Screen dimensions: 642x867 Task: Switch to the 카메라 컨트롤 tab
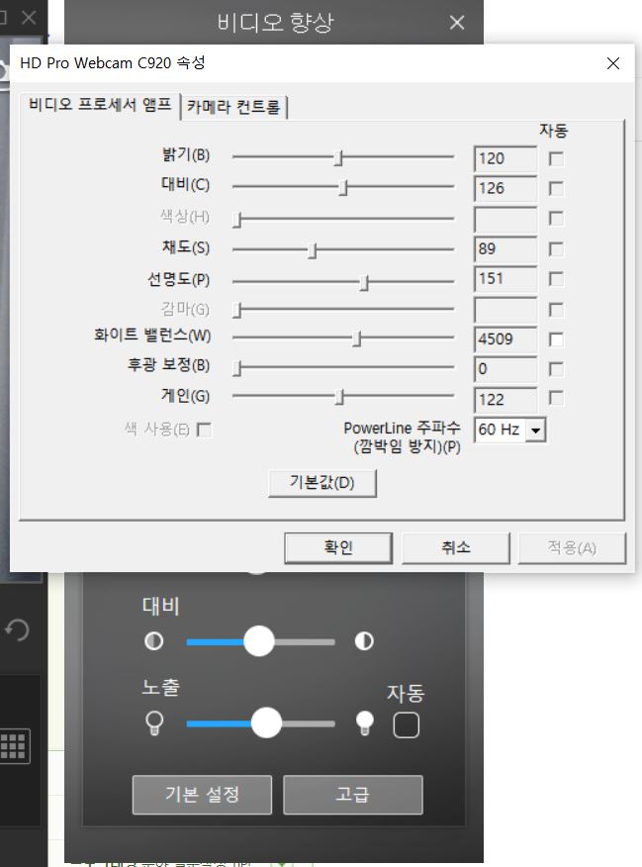(x=233, y=107)
